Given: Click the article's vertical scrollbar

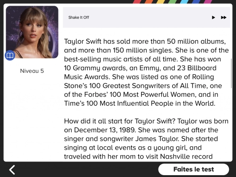Looking at the screenshot, I should (231, 74).
